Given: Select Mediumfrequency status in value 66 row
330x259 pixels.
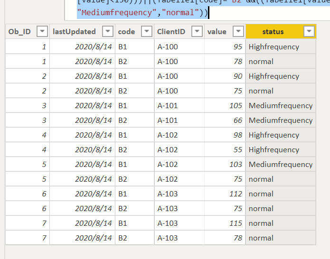Looking at the screenshot, I should [281, 120].
